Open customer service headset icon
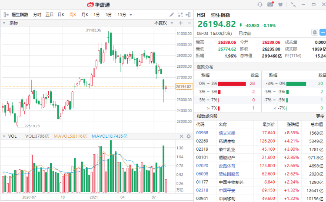This screenshot has width=326, height=202. coord(259,4)
